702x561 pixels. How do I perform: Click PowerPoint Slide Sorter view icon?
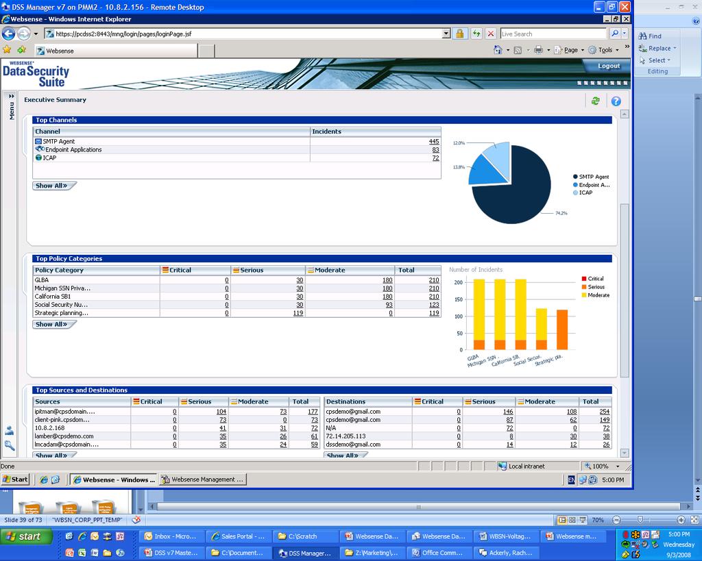(572, 520)
